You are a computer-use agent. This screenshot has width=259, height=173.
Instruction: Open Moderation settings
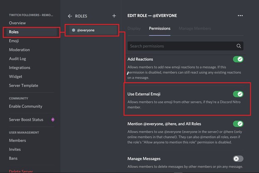pos(20,50)
